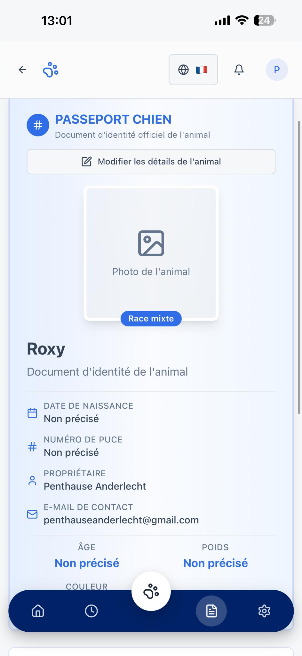This screenshot has height=656, width=302.
Task: Open the notifications bell
Action: pos(239,70)
